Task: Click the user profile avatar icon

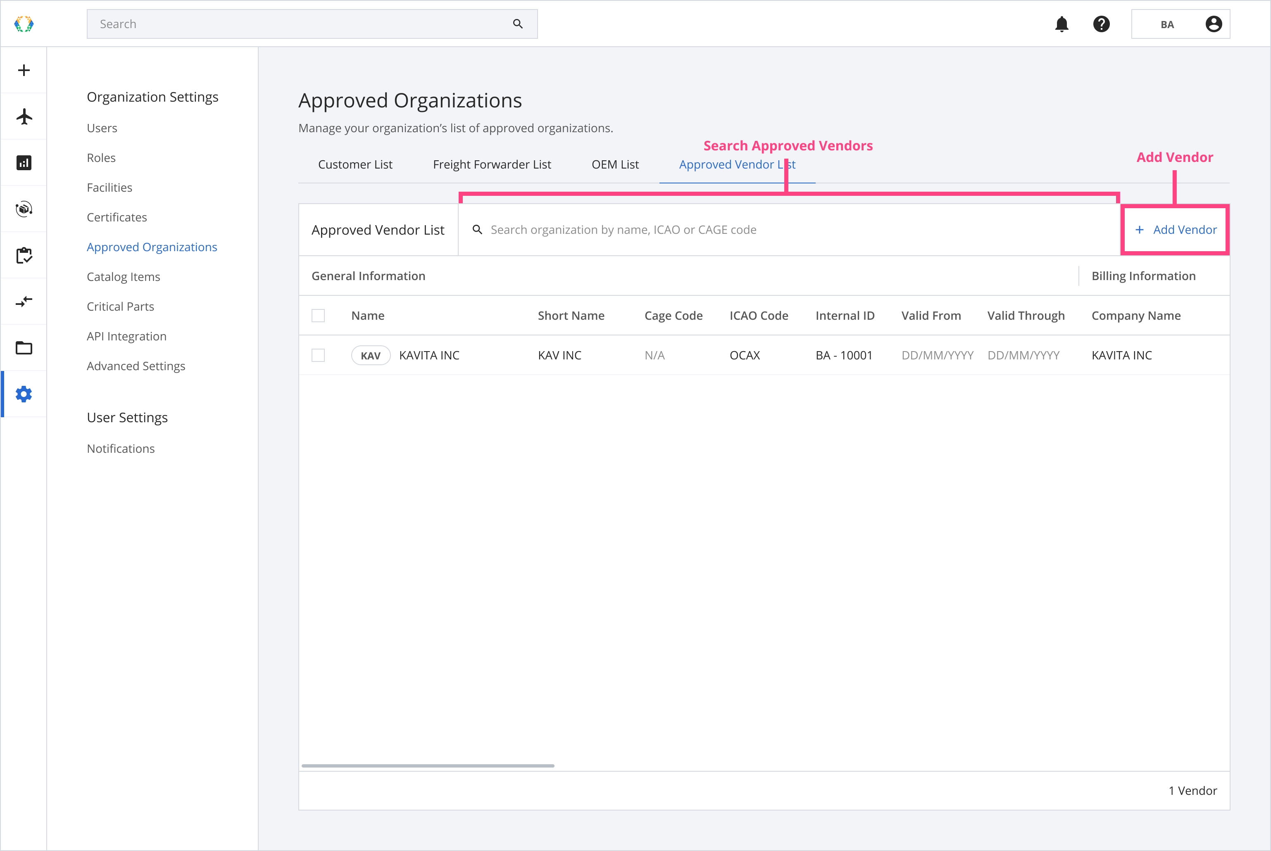Action: click(x=1214, y=24)
